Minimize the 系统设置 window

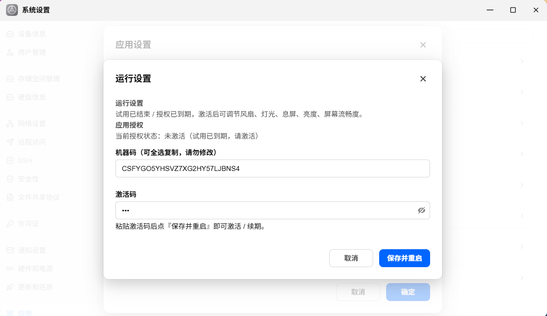490,10
